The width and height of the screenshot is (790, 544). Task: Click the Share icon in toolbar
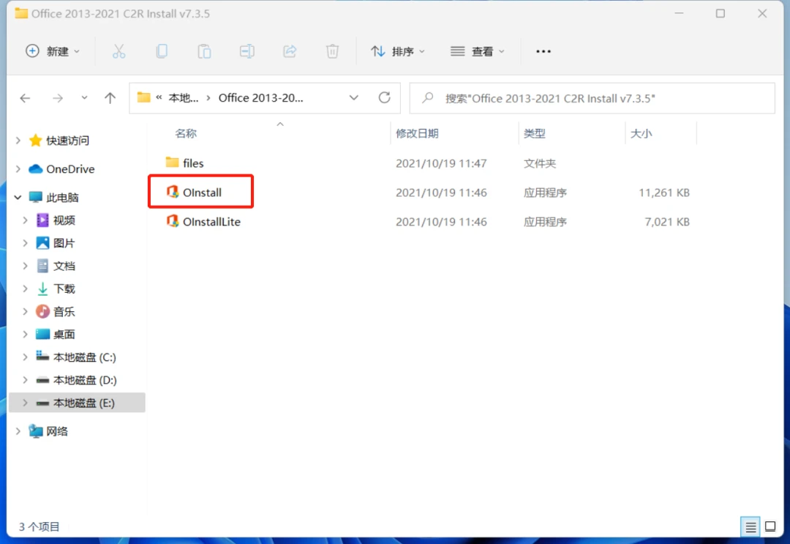pyautogui.click(x=290, y=51)
